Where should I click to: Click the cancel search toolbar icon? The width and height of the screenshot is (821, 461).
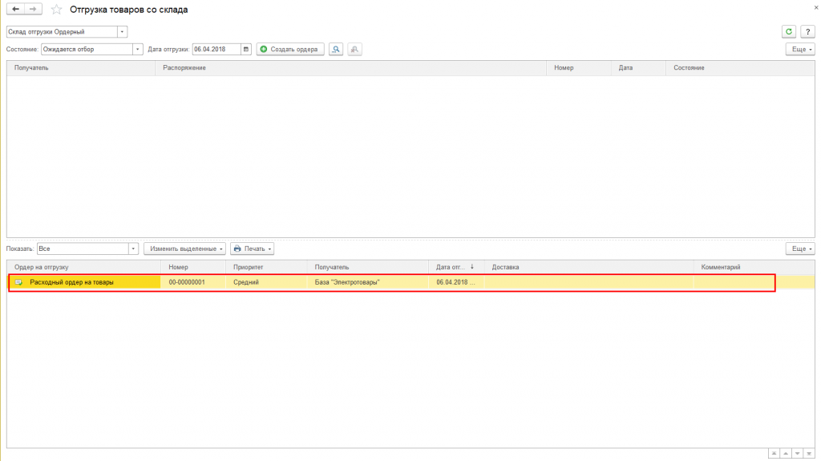pyautogui.click(x=354, y=49)
